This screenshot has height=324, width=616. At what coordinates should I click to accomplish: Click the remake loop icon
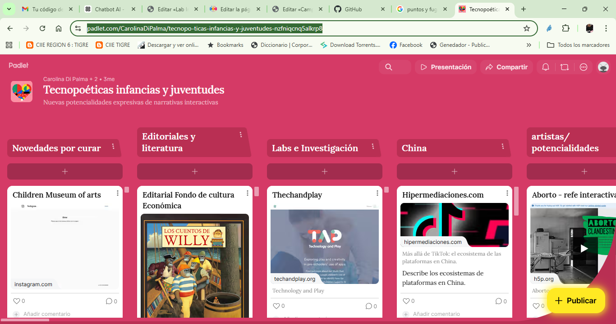coord(565,67)
